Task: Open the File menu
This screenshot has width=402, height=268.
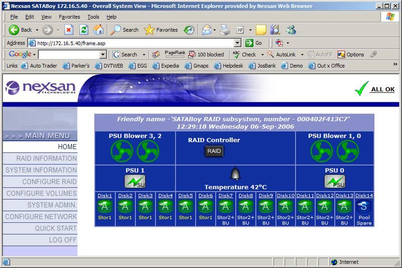Action: coord(14,17)
